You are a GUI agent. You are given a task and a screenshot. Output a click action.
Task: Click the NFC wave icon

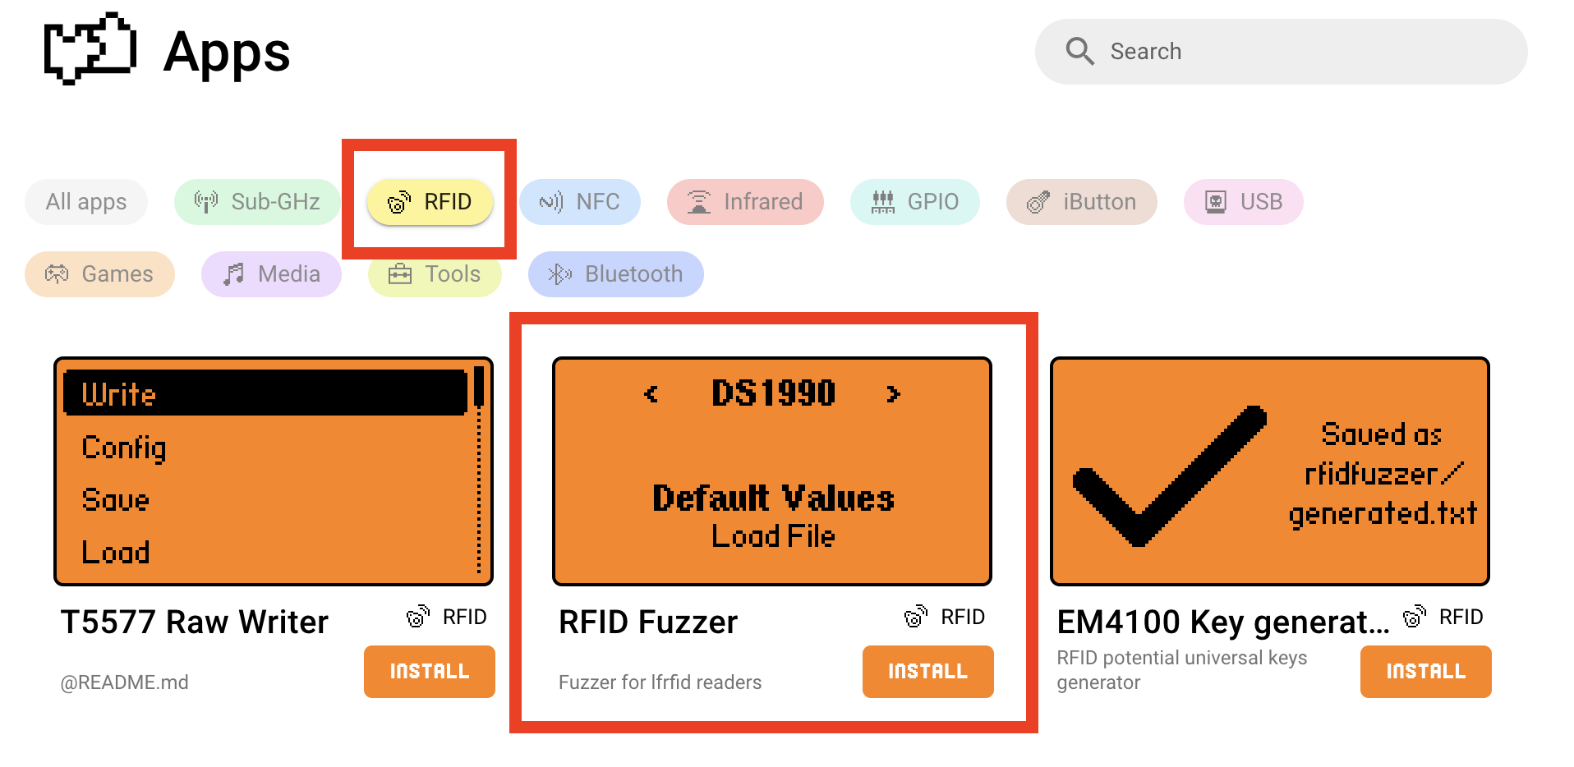tap(551, 201)
